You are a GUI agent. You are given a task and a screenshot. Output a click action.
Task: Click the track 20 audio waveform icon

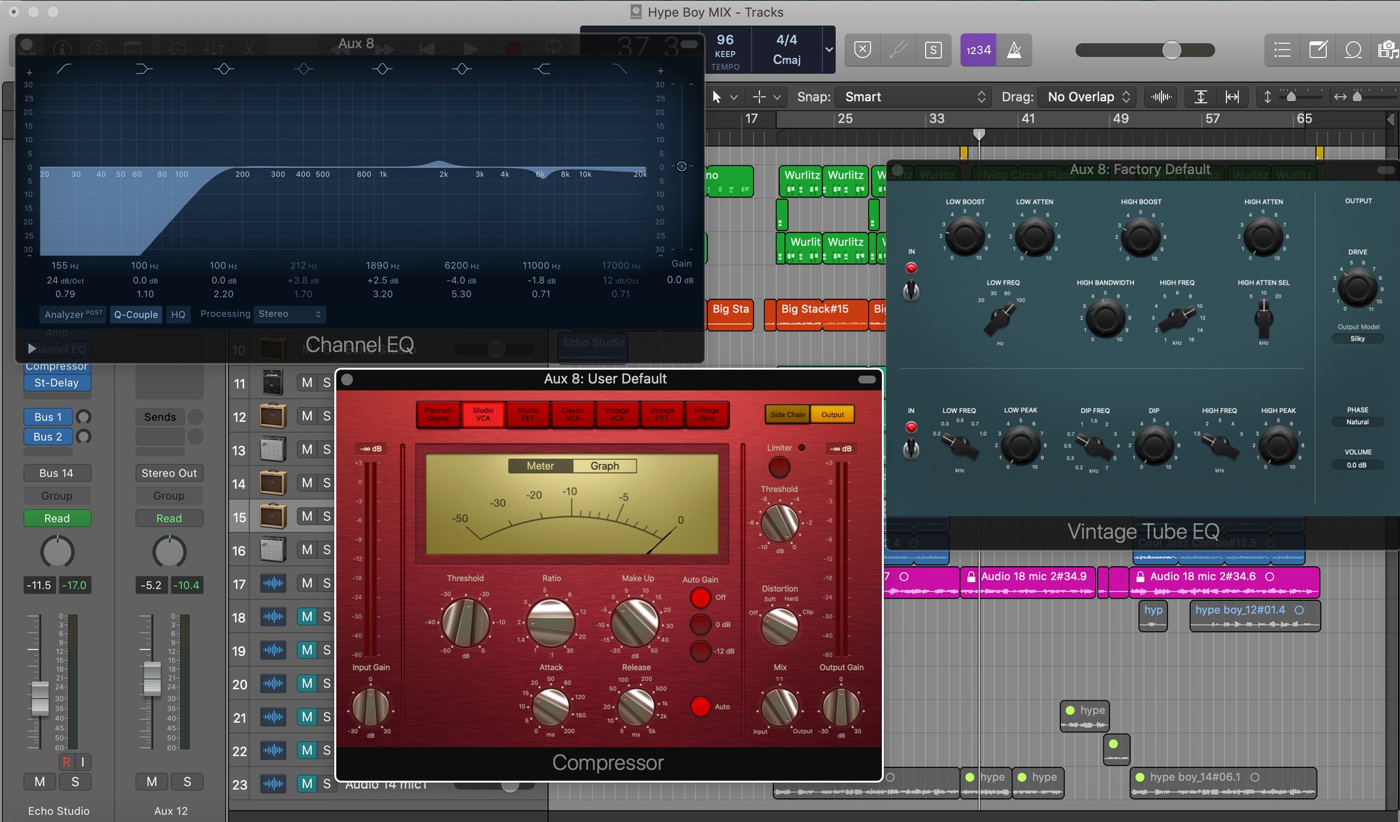[273, 684]
